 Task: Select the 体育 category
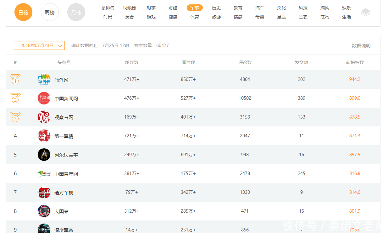click(x=195, y=17)
